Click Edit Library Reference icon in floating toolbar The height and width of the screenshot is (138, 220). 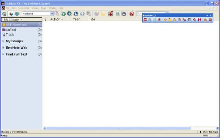click(175, 20)
